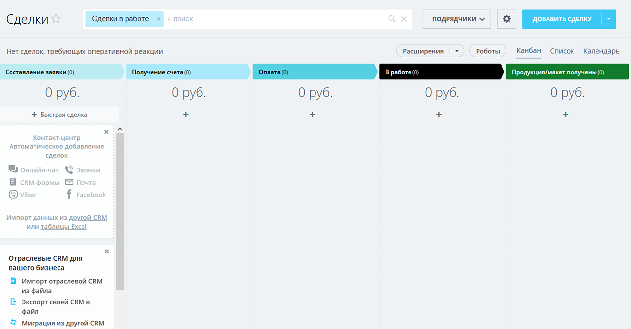Screen dimensions: 631x329
Task: Click the Нет сделок, требующих оперативной реакции text
Action: click(85, 51)
